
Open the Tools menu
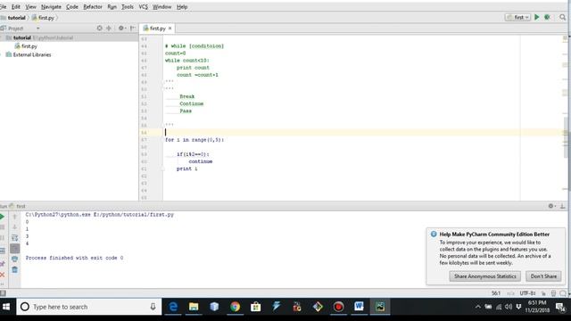click(127, 6)
